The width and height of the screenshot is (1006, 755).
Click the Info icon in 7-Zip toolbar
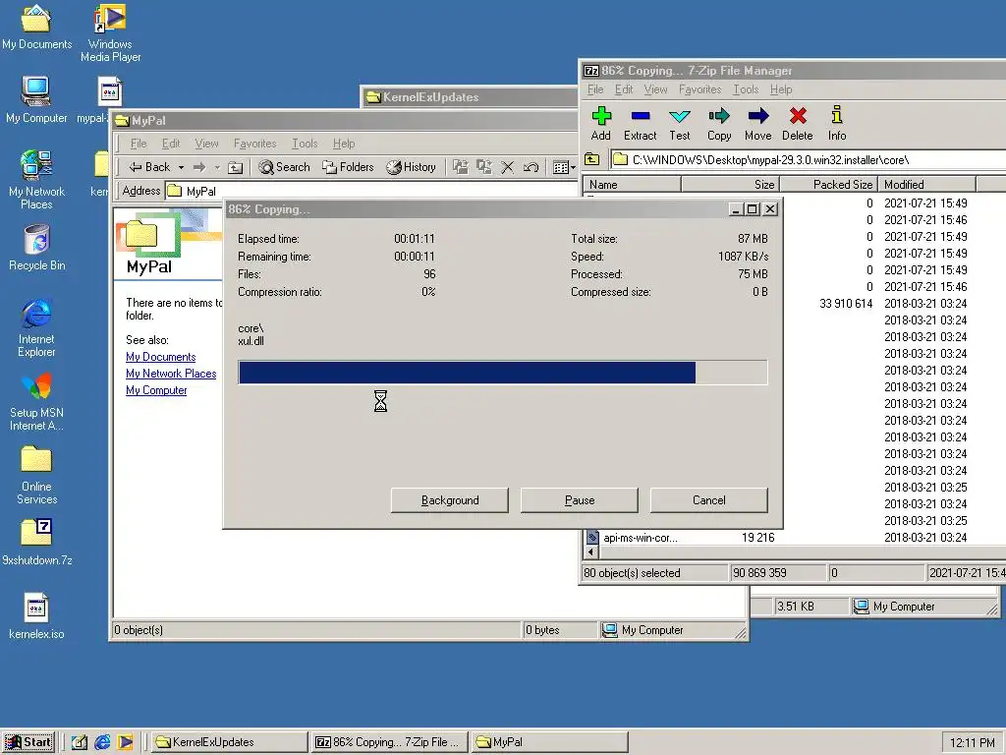pos(837,123)
